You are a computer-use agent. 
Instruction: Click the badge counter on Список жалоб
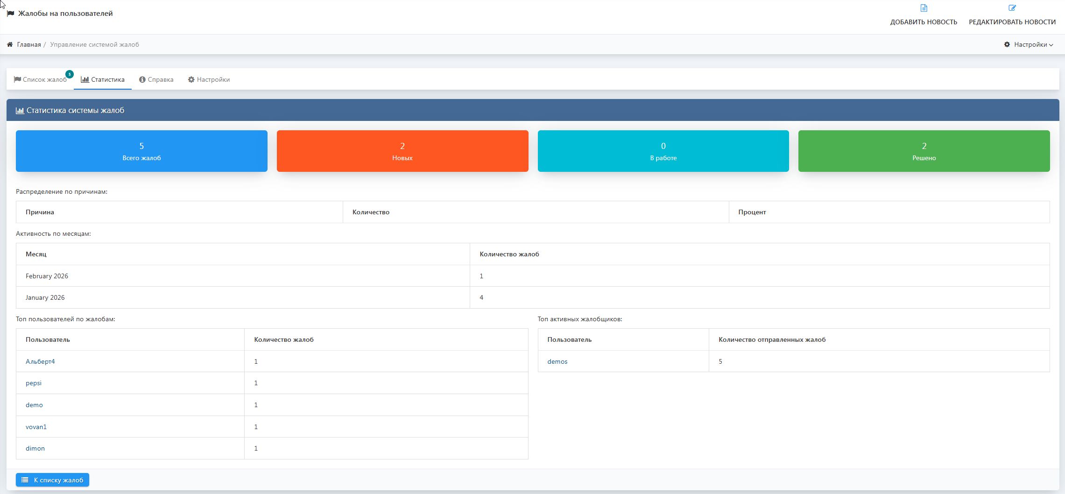coord(70,74)
